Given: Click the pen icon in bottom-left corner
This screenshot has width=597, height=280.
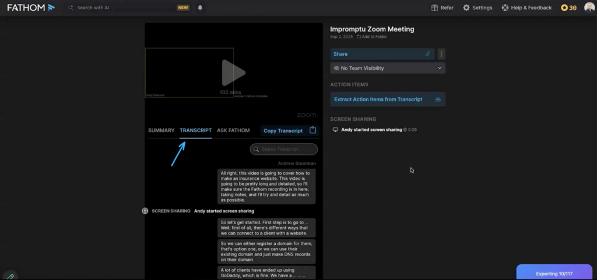Looking at the screenshot, I should tap(9, 276).
